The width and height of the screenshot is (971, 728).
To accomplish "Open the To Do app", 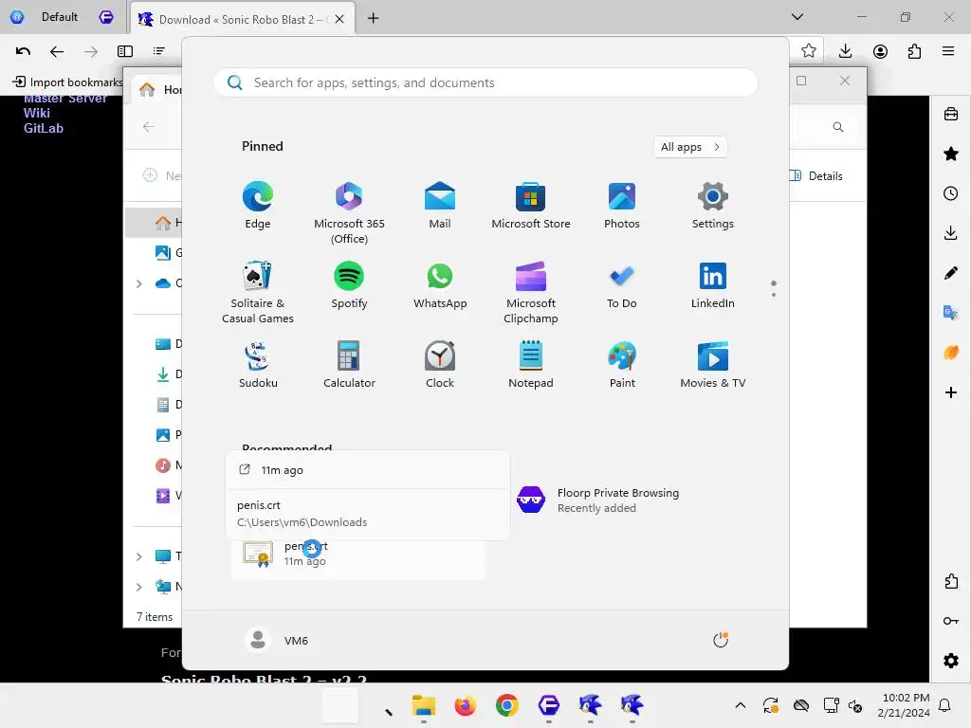I will coord(622,285).
